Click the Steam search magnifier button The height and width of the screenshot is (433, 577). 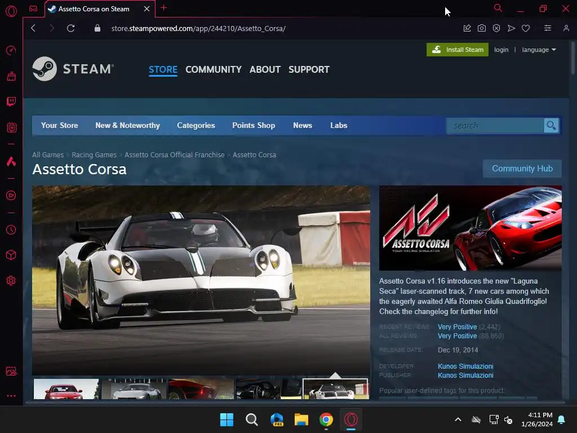click(x=551, y=126)
